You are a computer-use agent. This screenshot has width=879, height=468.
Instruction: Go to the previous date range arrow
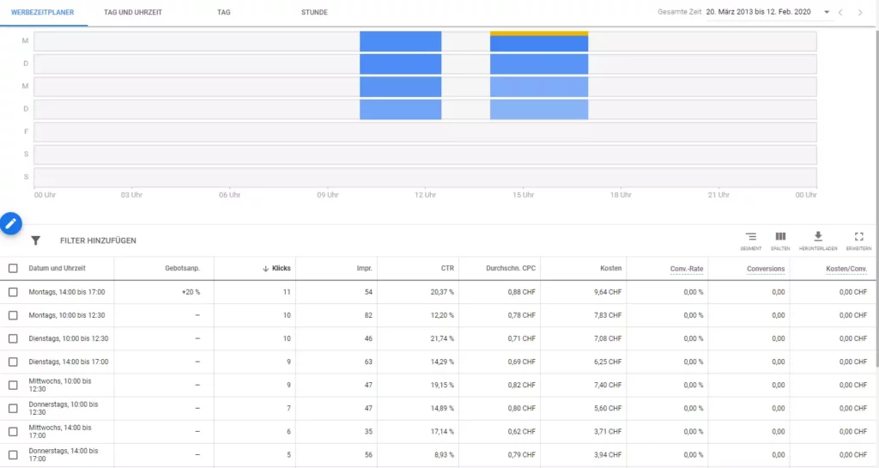click(840, 13)
